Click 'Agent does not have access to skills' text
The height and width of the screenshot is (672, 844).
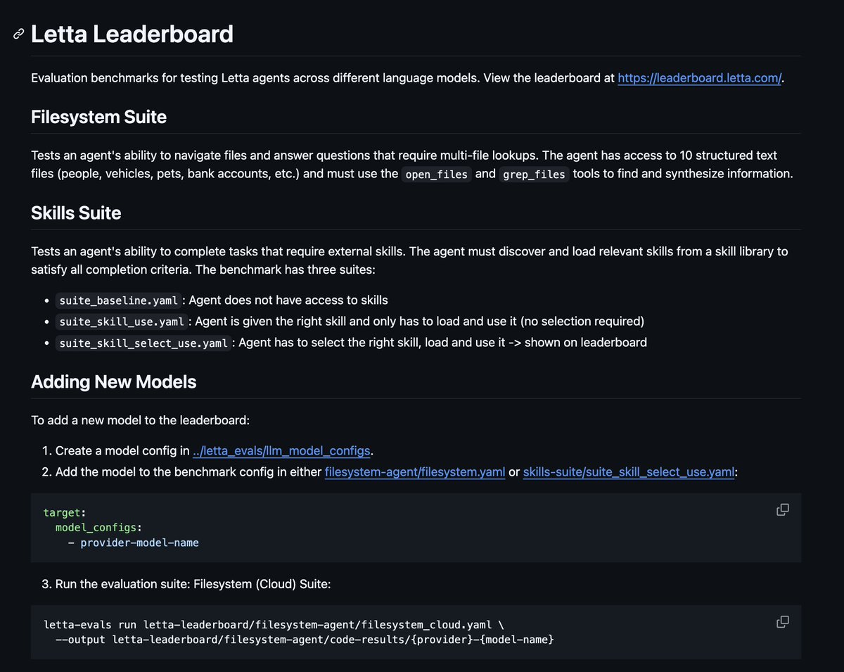click(288, 300)
